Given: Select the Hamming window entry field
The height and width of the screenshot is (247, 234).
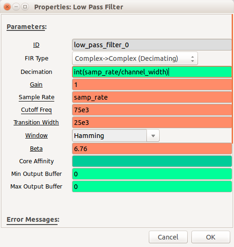Looking at the screenshot, I should tap(110, 136).
